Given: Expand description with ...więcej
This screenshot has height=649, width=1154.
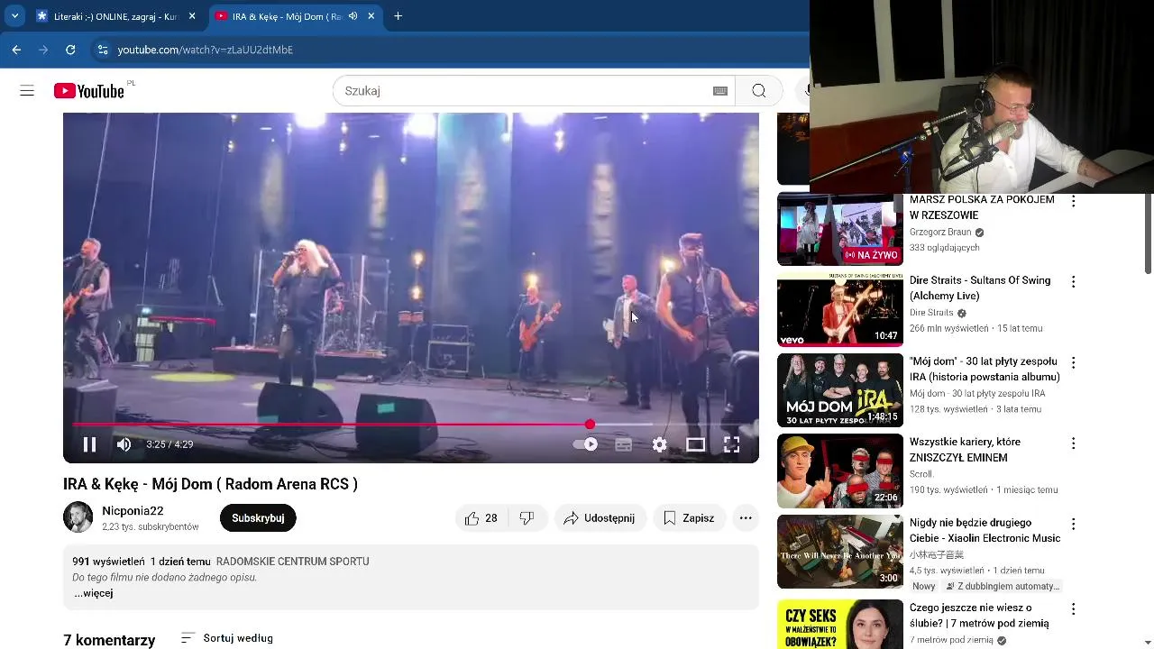Looking at the screenshot, I should click(x=93, y=593).
